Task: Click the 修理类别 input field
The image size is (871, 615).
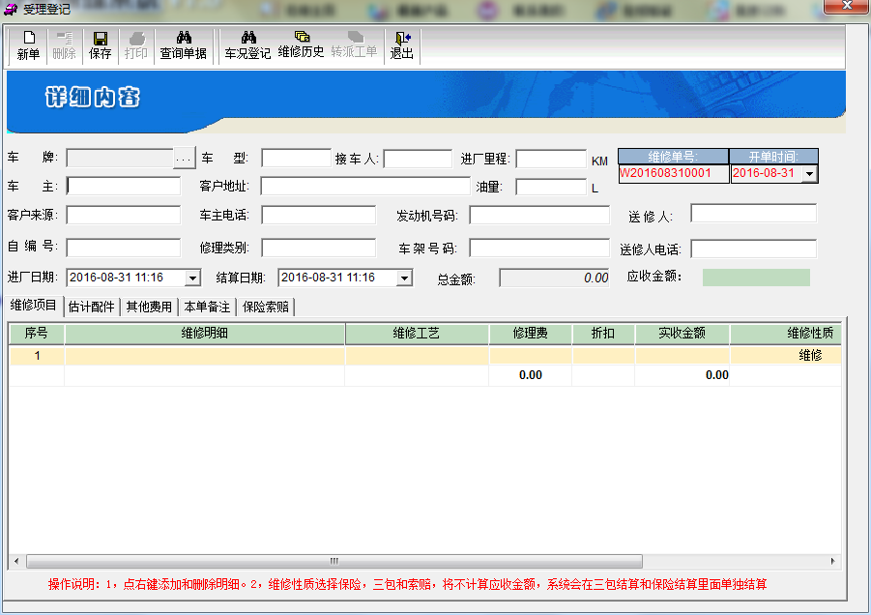Action: 318,248
